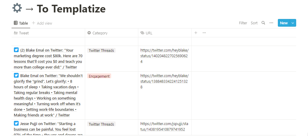Open the Jesse Pujji 'Starting a business' tweet entry
The height and width of the screenshot is (136, 308).
tap(48, 129)
